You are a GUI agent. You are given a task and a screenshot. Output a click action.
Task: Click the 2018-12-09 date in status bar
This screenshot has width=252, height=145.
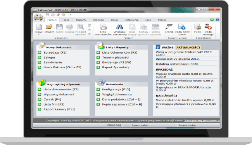114,125
